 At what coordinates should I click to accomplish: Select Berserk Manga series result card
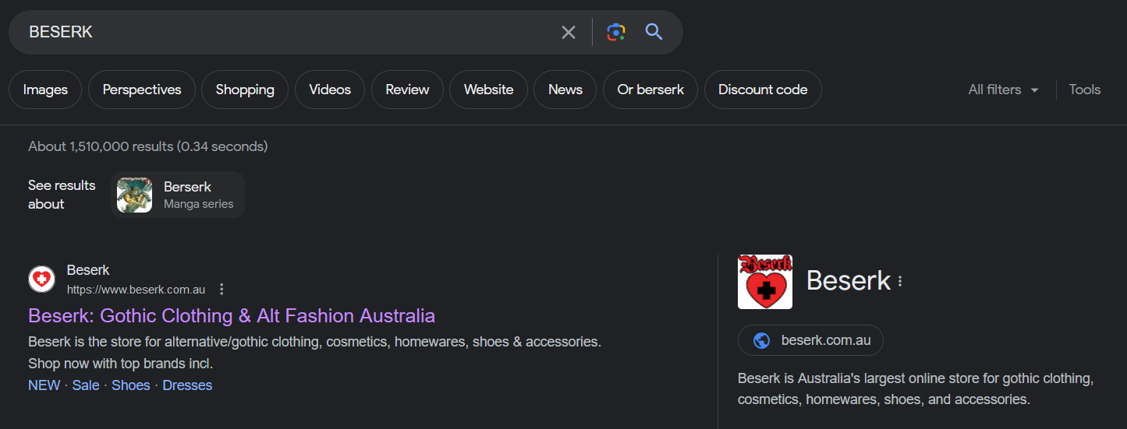click(x=179, y=195)
